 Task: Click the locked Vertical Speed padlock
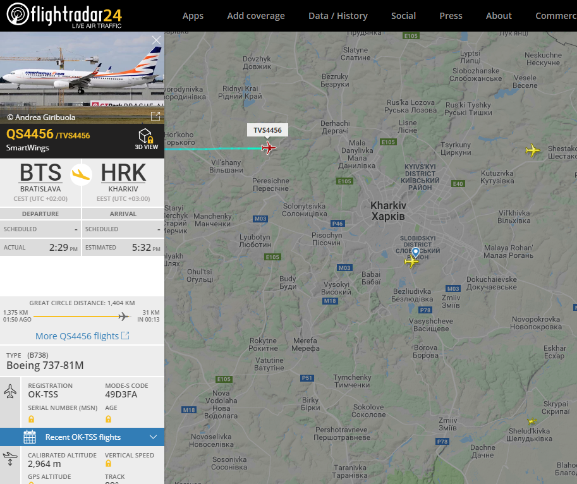tap(108, 464)
